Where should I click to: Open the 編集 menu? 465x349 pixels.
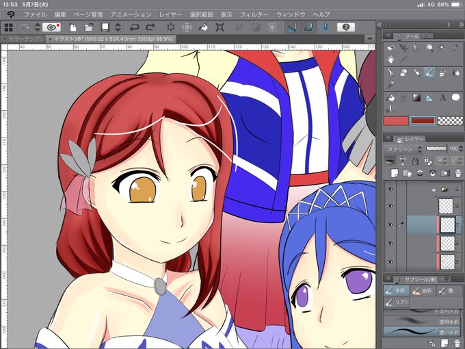(60, 14)
